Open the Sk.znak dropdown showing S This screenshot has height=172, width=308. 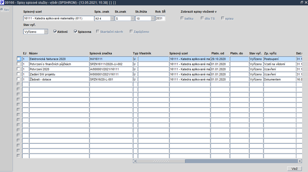(x=132, y=19)
